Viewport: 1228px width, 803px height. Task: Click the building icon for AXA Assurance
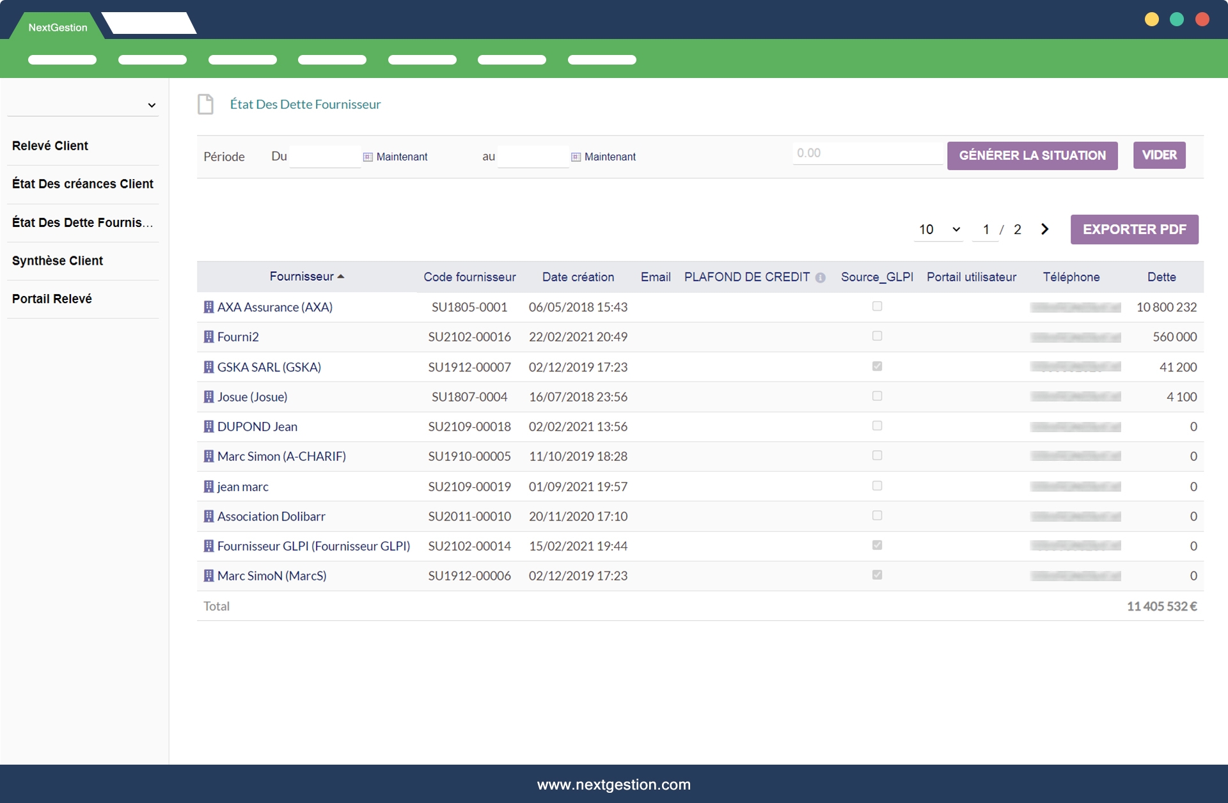[209, 307]
